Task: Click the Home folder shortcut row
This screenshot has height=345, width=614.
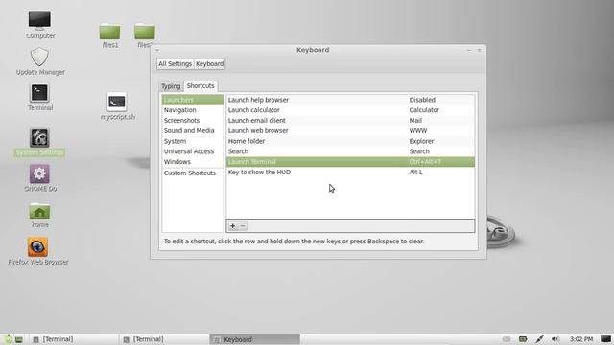Action: pos(350,141)
